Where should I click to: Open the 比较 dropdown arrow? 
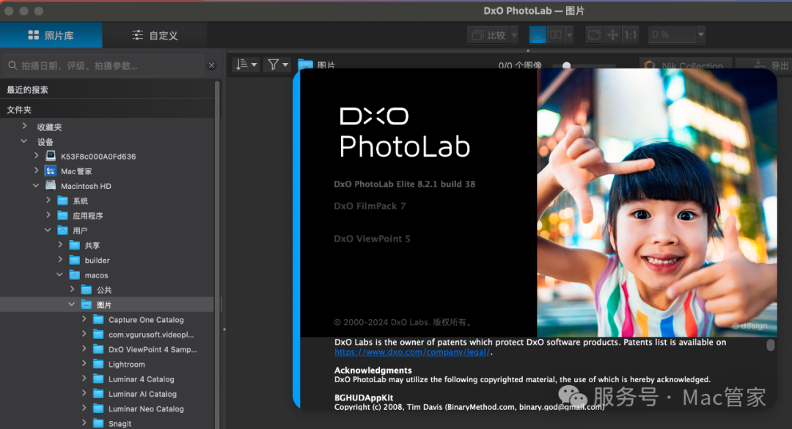click(514, 35)
